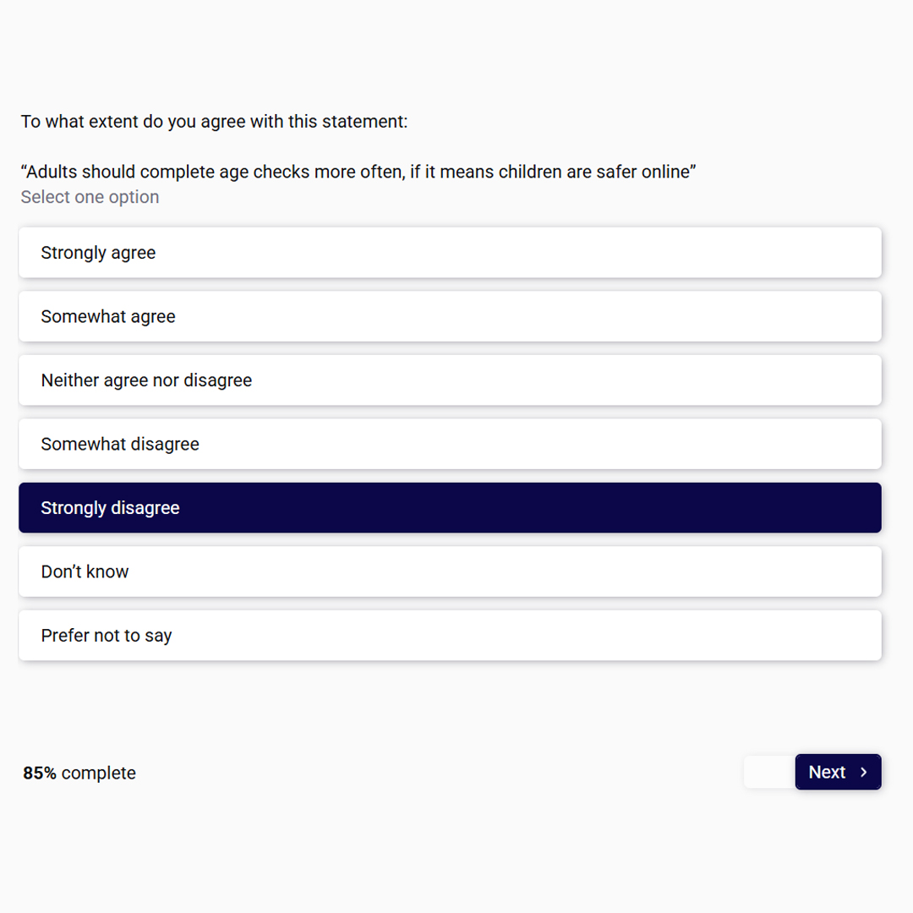913x913 pixels.
Task: Click the 'To what extent do you agree' prompt
Action: [214, 122]
